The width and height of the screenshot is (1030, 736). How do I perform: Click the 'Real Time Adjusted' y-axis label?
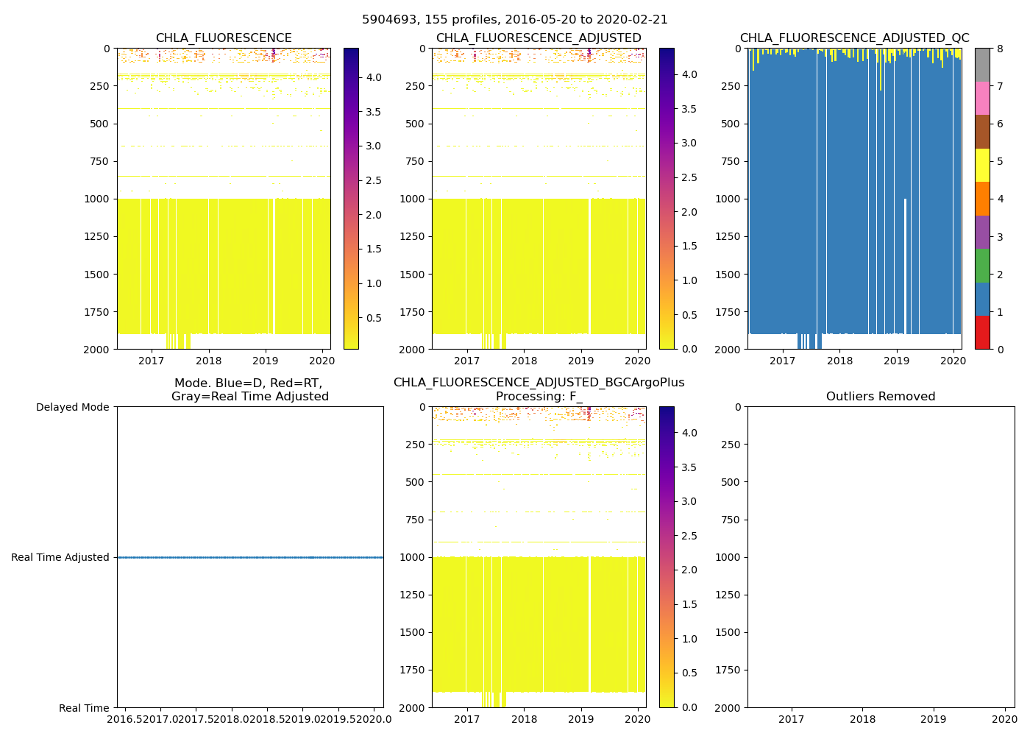pos(60,557)
